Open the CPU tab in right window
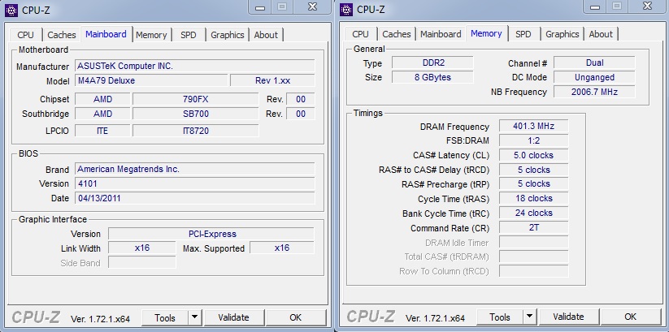This screenshot has height=332, width=669. coord(361,33)
